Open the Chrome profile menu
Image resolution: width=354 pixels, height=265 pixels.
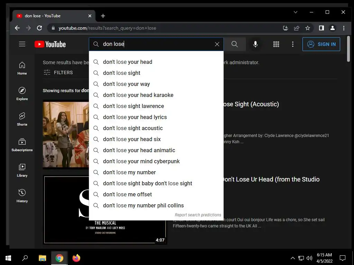[332, 28]
